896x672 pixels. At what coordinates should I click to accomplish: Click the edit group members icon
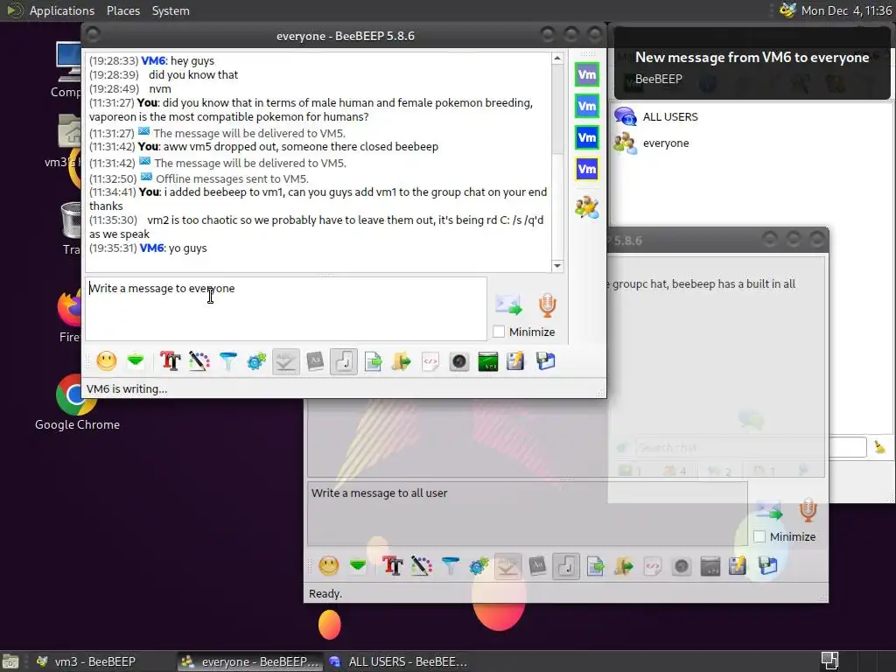tap(587, 207)
